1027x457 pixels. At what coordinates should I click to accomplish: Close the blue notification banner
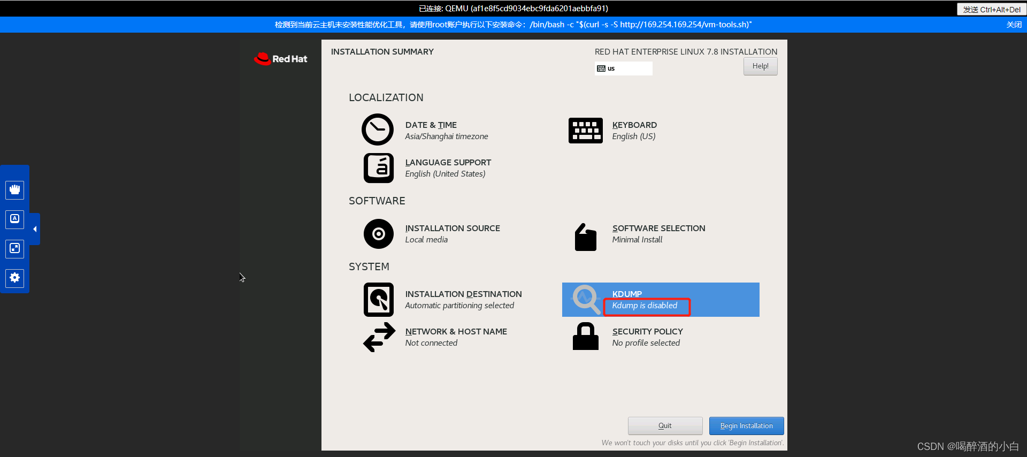pos(1014,25)
